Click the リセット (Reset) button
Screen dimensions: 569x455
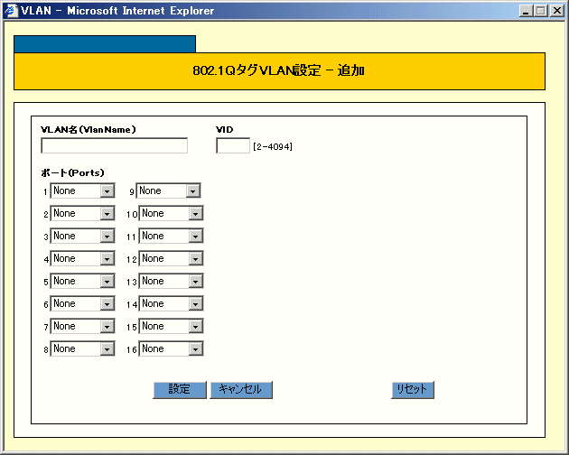click(414, 390)
